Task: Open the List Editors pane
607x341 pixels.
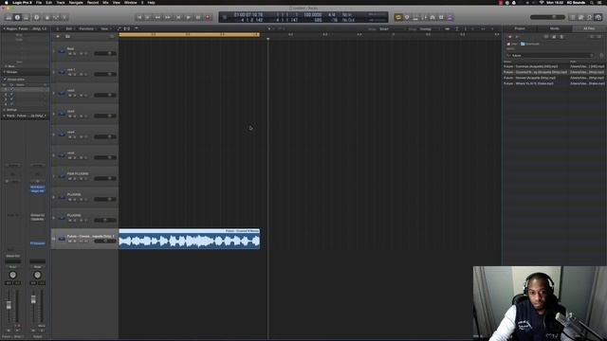Action: [x=573, y=17]
